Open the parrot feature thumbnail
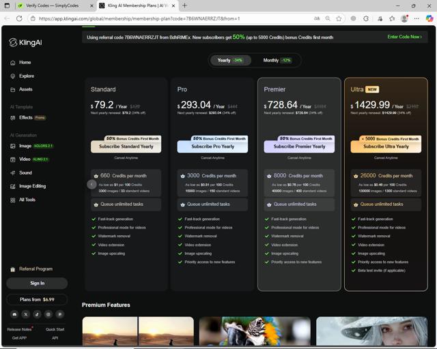The width and height of the screenshot is (437, 349). tap(255, 331)
